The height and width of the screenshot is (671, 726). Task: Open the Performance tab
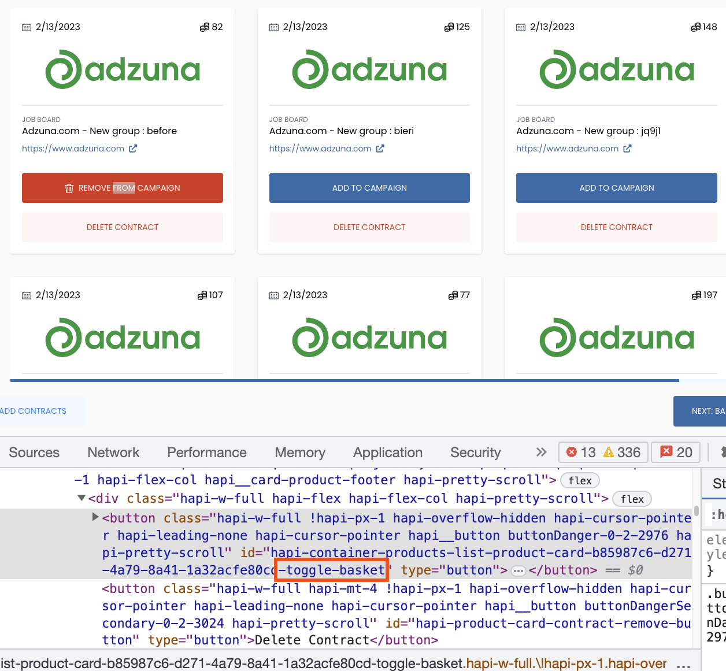(207, 453)
